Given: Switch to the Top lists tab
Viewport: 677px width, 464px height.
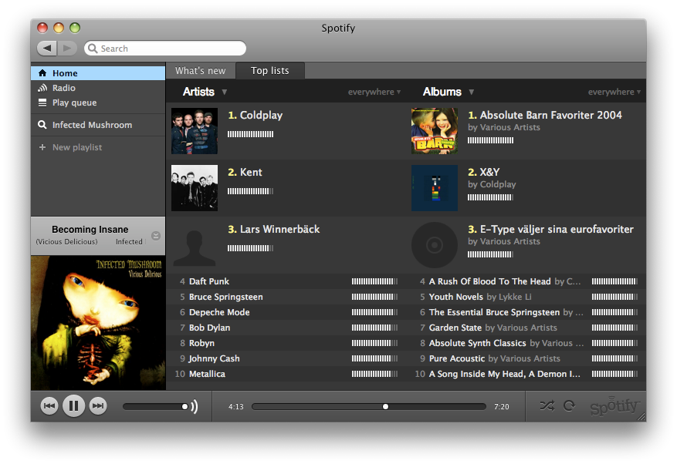Looking at the screenshot, I should coord(270,71).
